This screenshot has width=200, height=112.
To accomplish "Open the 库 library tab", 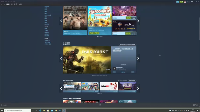I will 12,4.
